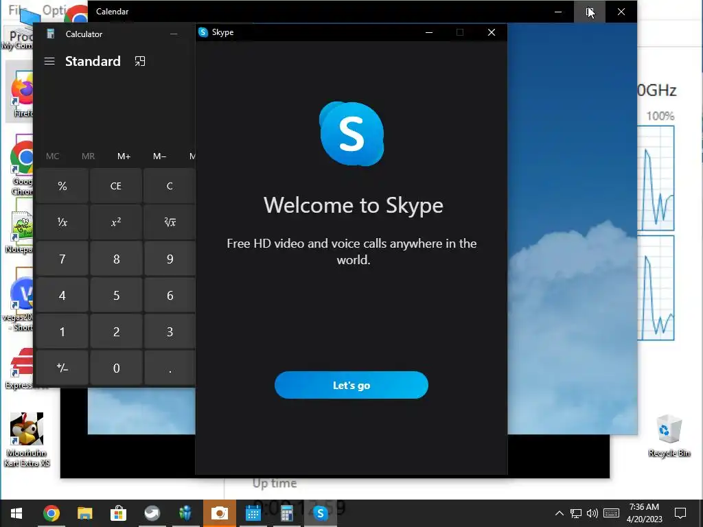Switch to Calculator via taskbar icon
703x527 pixels.
point(286,513)
